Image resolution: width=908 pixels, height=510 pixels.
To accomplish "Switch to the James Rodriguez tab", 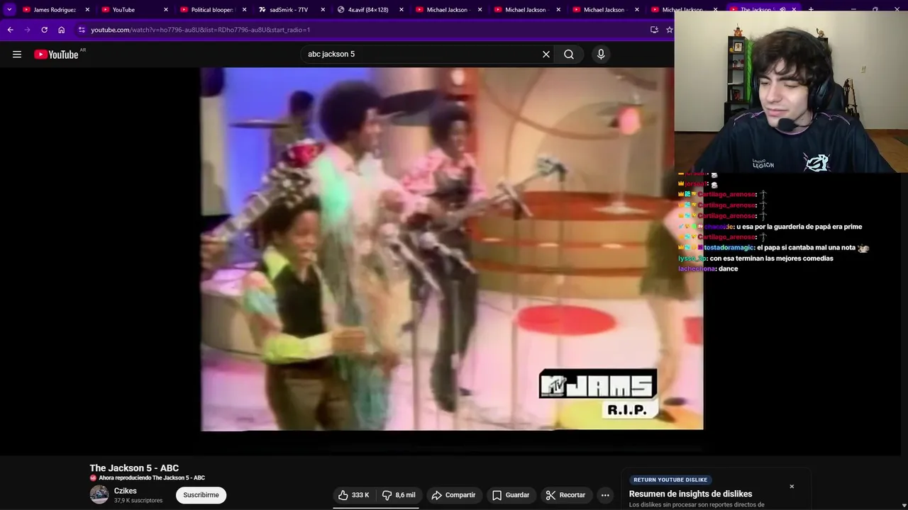I will pos(53,10).
